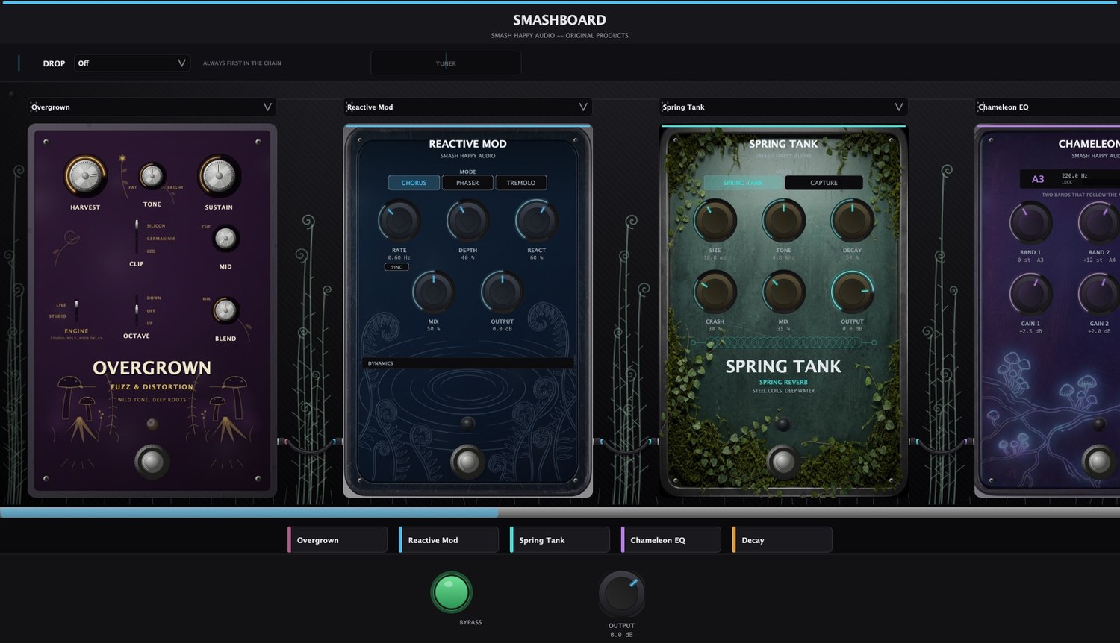Click the Spring Tank pedal footswitch
The image size is (1120, 643).
point(783,462)
